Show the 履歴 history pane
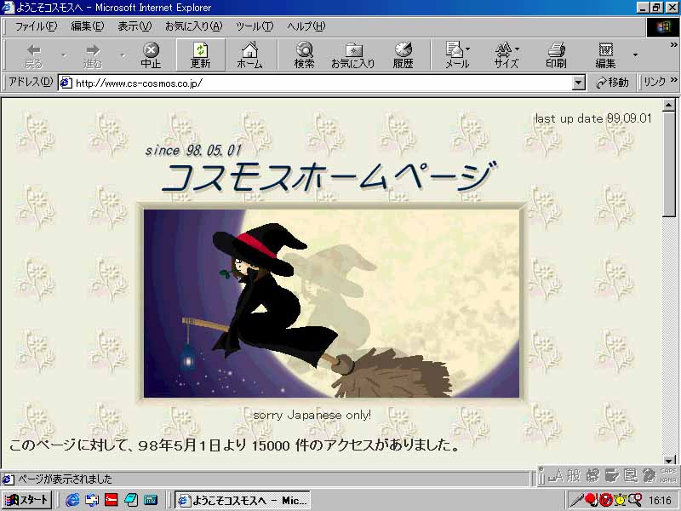The width and height of the screenshot is (681, 511). coord(403,55)
